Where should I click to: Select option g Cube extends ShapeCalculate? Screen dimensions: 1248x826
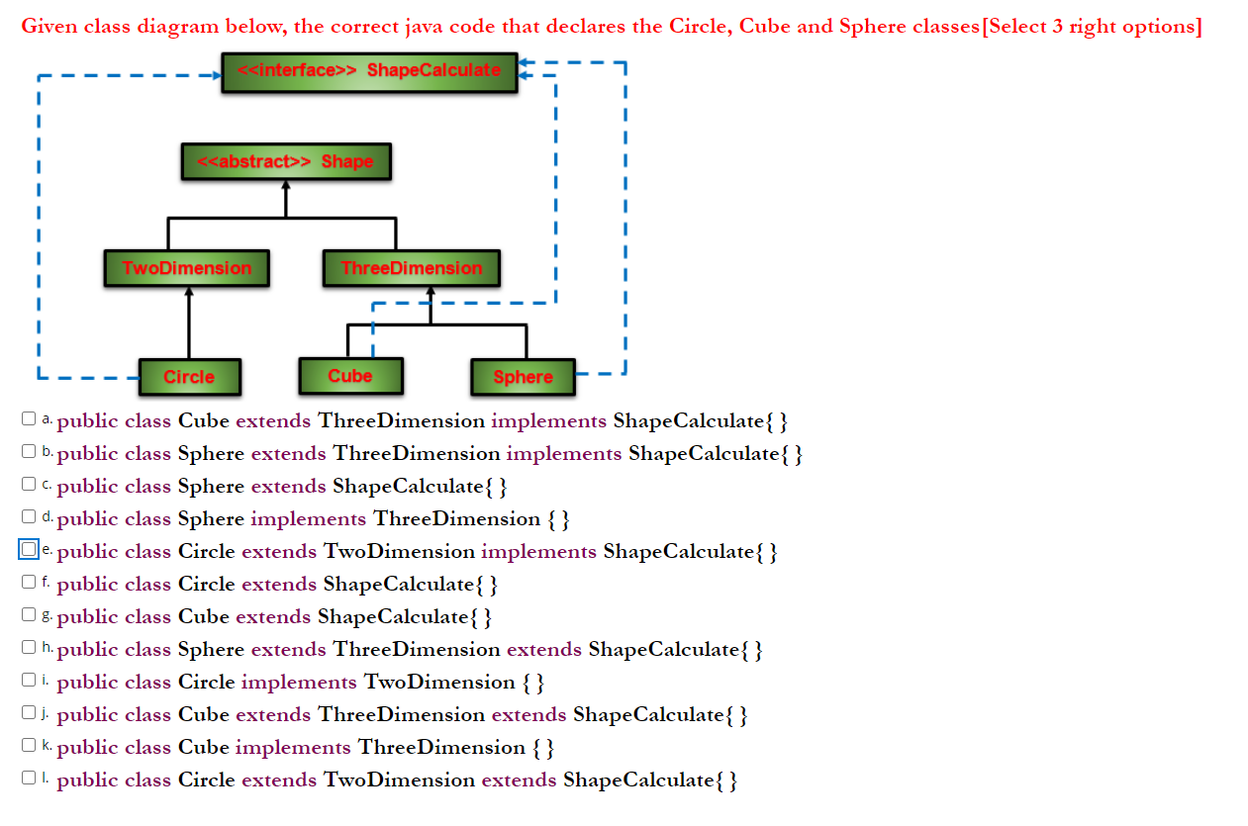tap(29, 614)
